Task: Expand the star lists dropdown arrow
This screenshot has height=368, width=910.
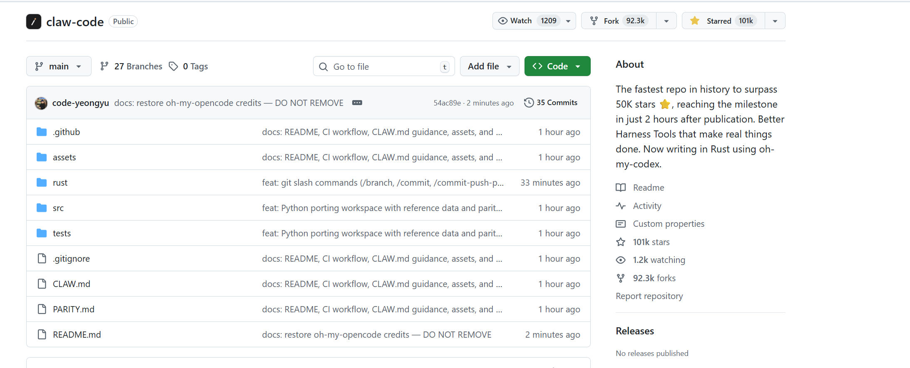Action: (x=775, y=21)
